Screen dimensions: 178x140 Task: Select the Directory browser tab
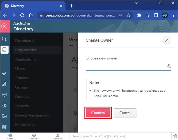33,6
